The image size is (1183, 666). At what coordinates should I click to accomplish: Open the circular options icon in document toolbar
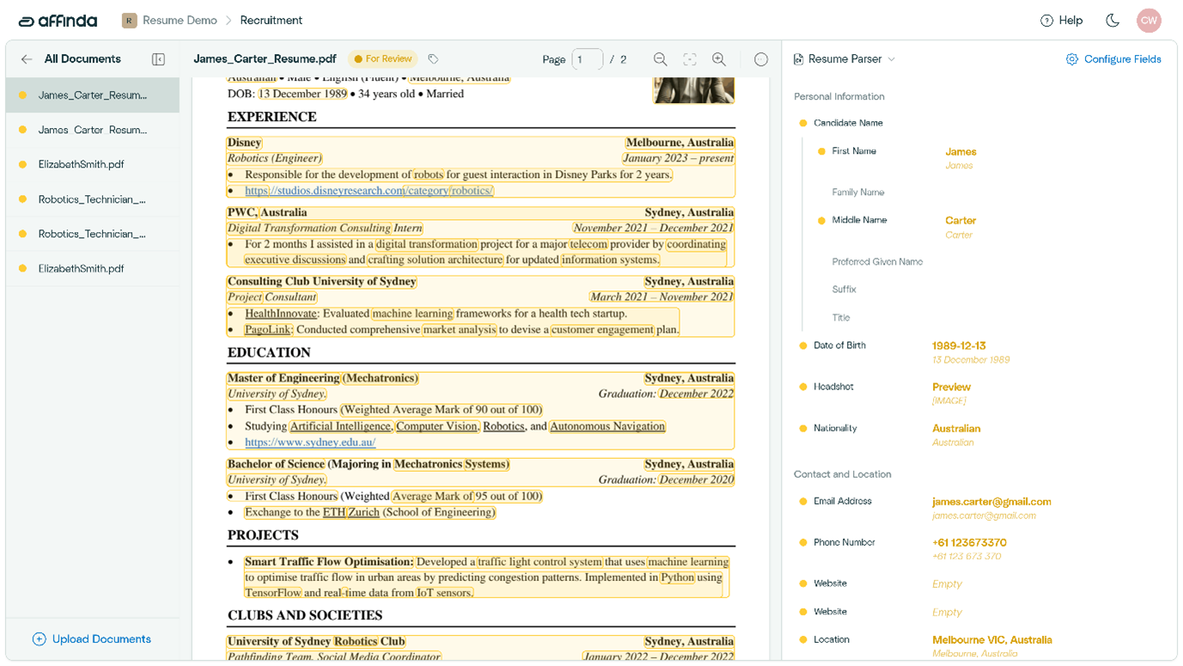[761, 59]
